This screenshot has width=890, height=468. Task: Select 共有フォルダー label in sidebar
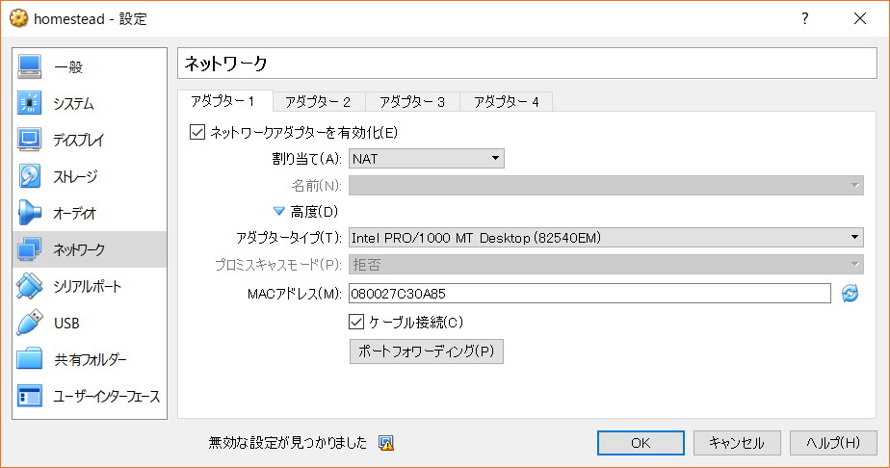coord(91,359)
